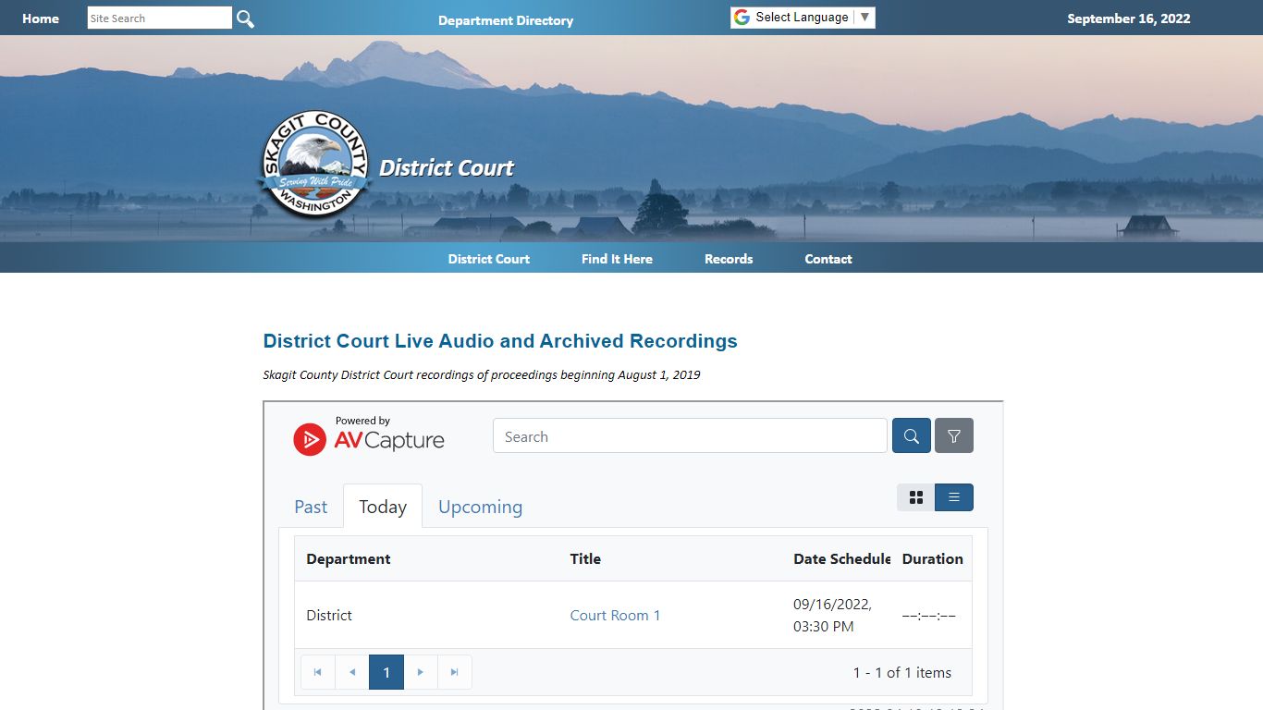The width and height of the screenshot is (1263, 710).
Task: Click the --:--:-- duration value
Action: click(x=928, y=616)
